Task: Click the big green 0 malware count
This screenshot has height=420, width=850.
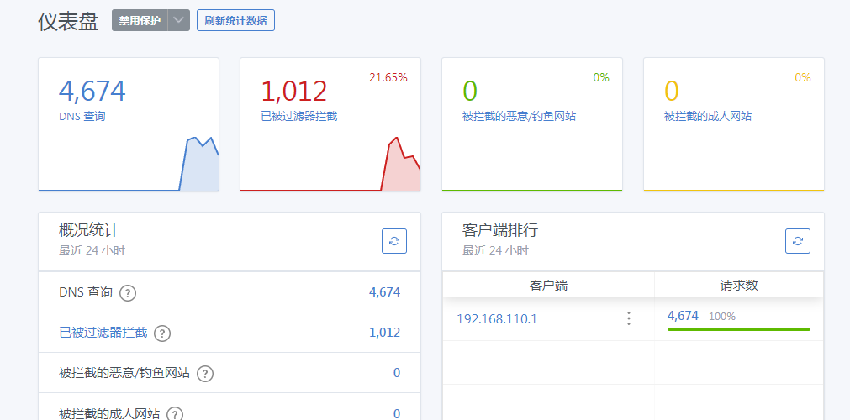Action: click(469, 91)
